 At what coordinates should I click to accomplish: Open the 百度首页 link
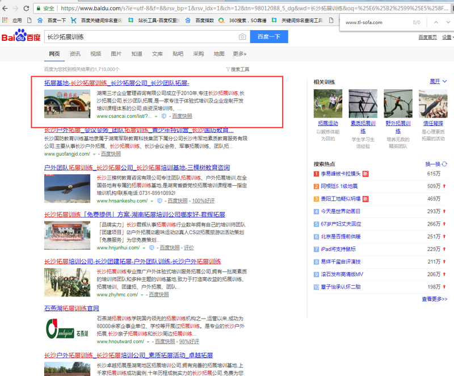(x=428, y=37)
